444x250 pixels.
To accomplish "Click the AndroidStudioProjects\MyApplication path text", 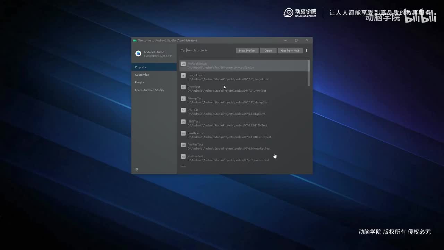I will (221, 68).
